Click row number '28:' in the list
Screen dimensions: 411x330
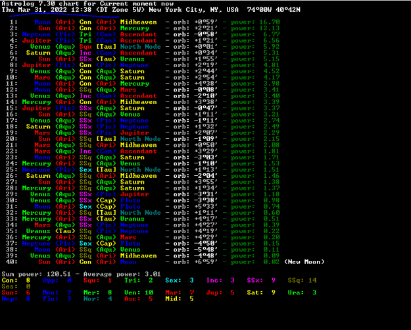pyautogui.click(x=12, y=188)
